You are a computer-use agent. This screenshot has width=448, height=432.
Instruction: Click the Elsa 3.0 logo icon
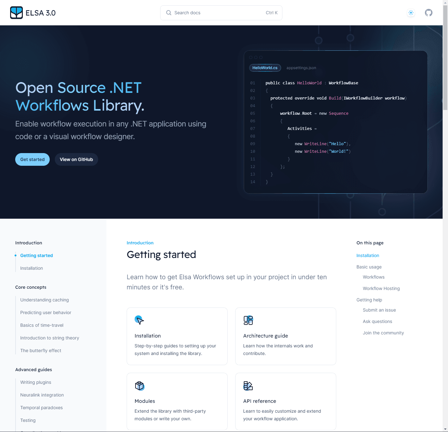(16, 13)
